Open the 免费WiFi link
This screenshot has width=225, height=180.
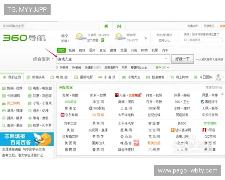(193, 26)
